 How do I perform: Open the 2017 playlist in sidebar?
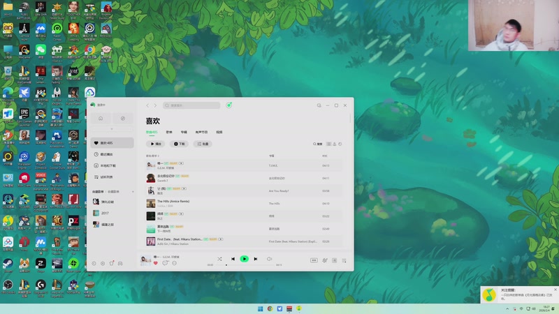click(x=112, y=213)
